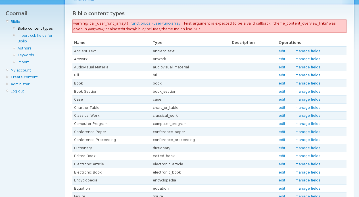Image resolution: width=359 pixels, height=197 pixels.
Task: Edit the Conference Proceeding type
Action: (282, 140)
